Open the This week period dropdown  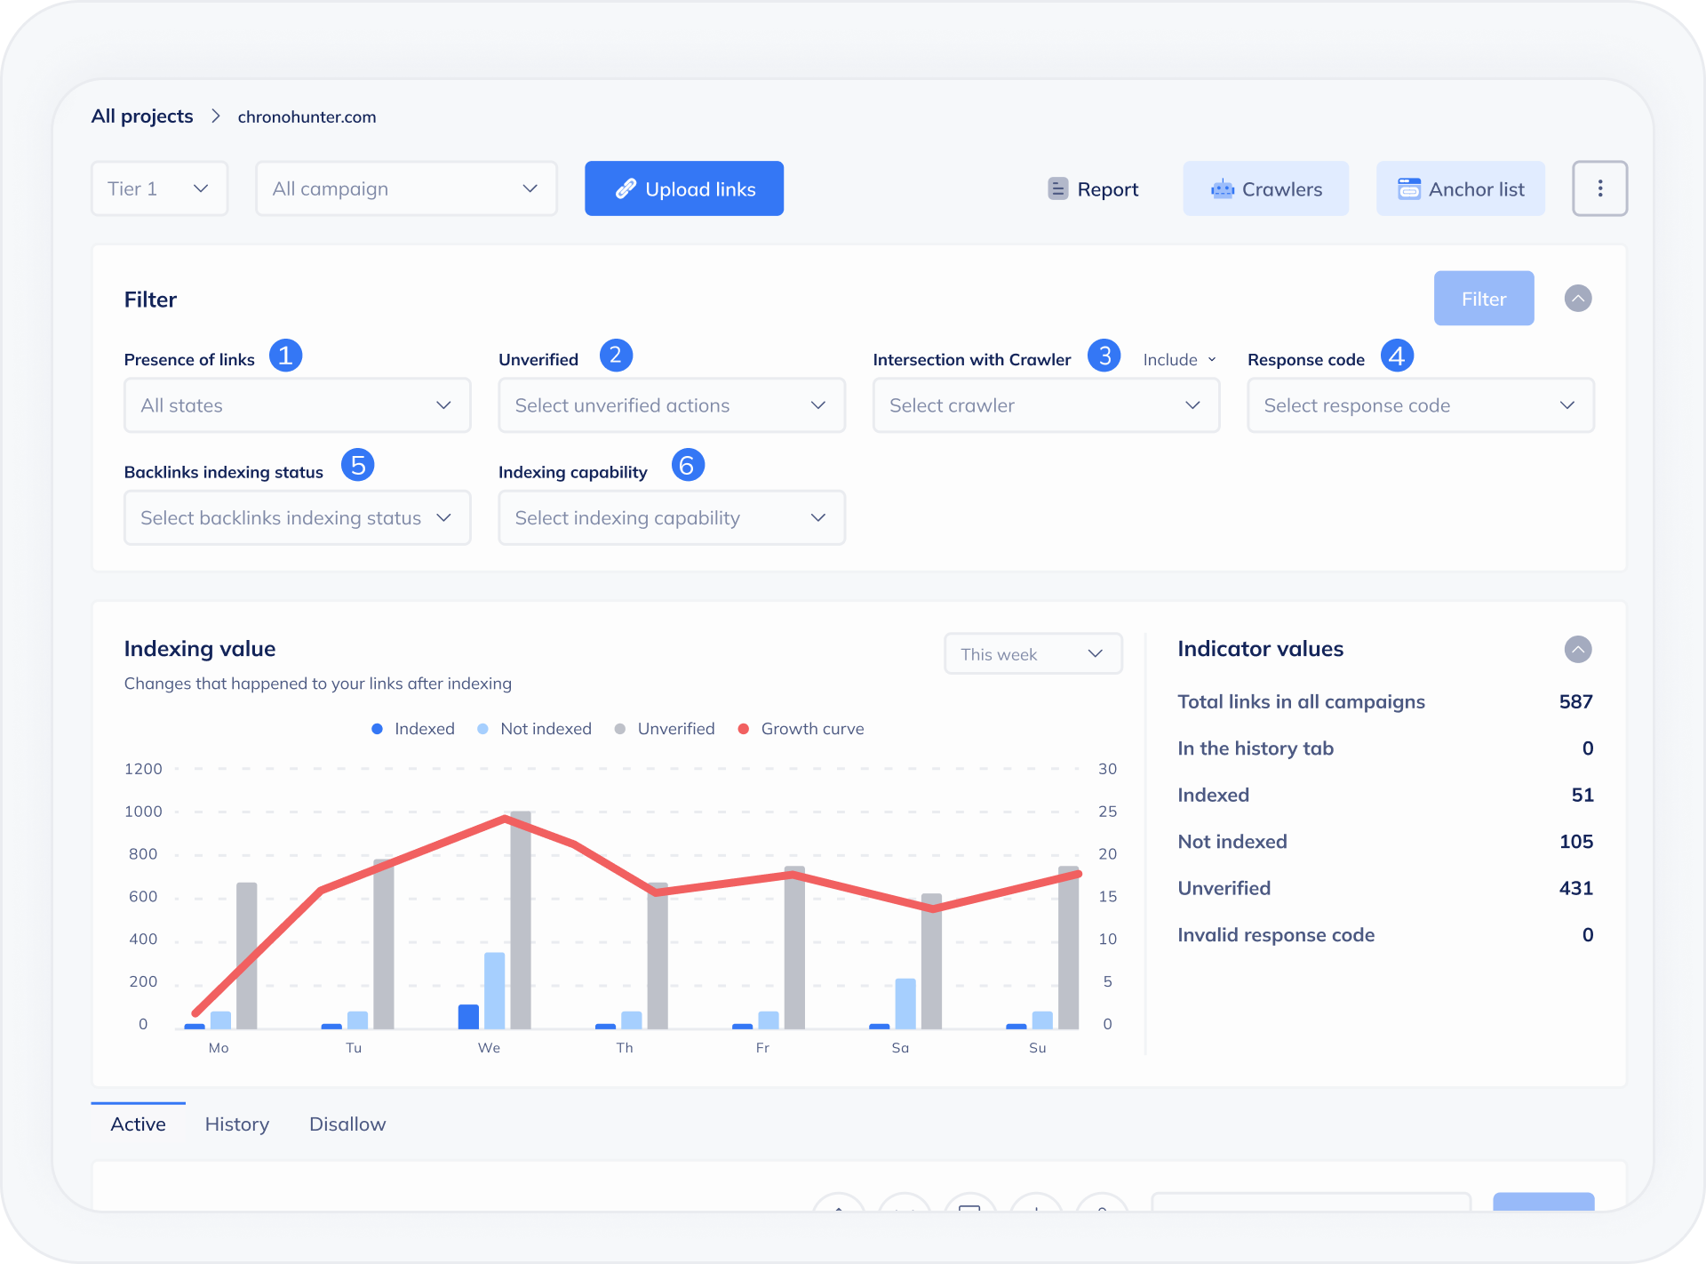[x=1033, y=654]
